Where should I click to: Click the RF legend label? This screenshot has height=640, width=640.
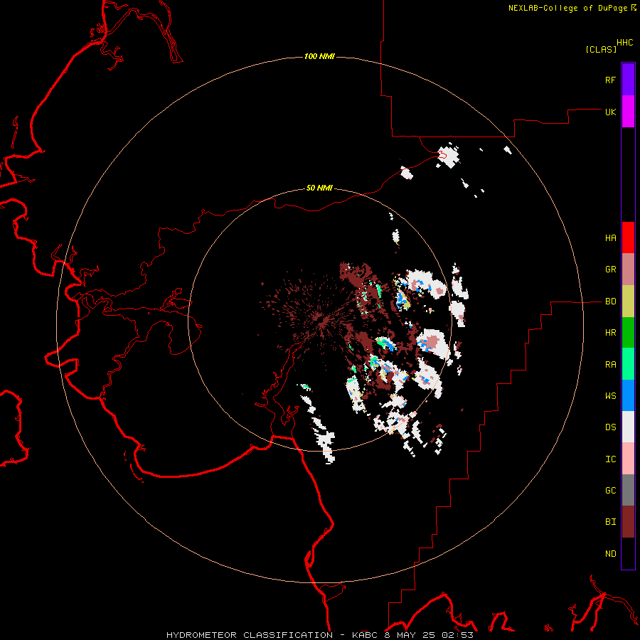pyautogui.click(x=610, y=80)
